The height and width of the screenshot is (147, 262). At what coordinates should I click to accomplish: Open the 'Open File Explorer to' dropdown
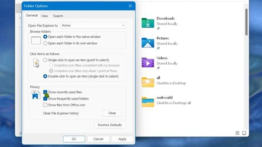coord(93,25)
